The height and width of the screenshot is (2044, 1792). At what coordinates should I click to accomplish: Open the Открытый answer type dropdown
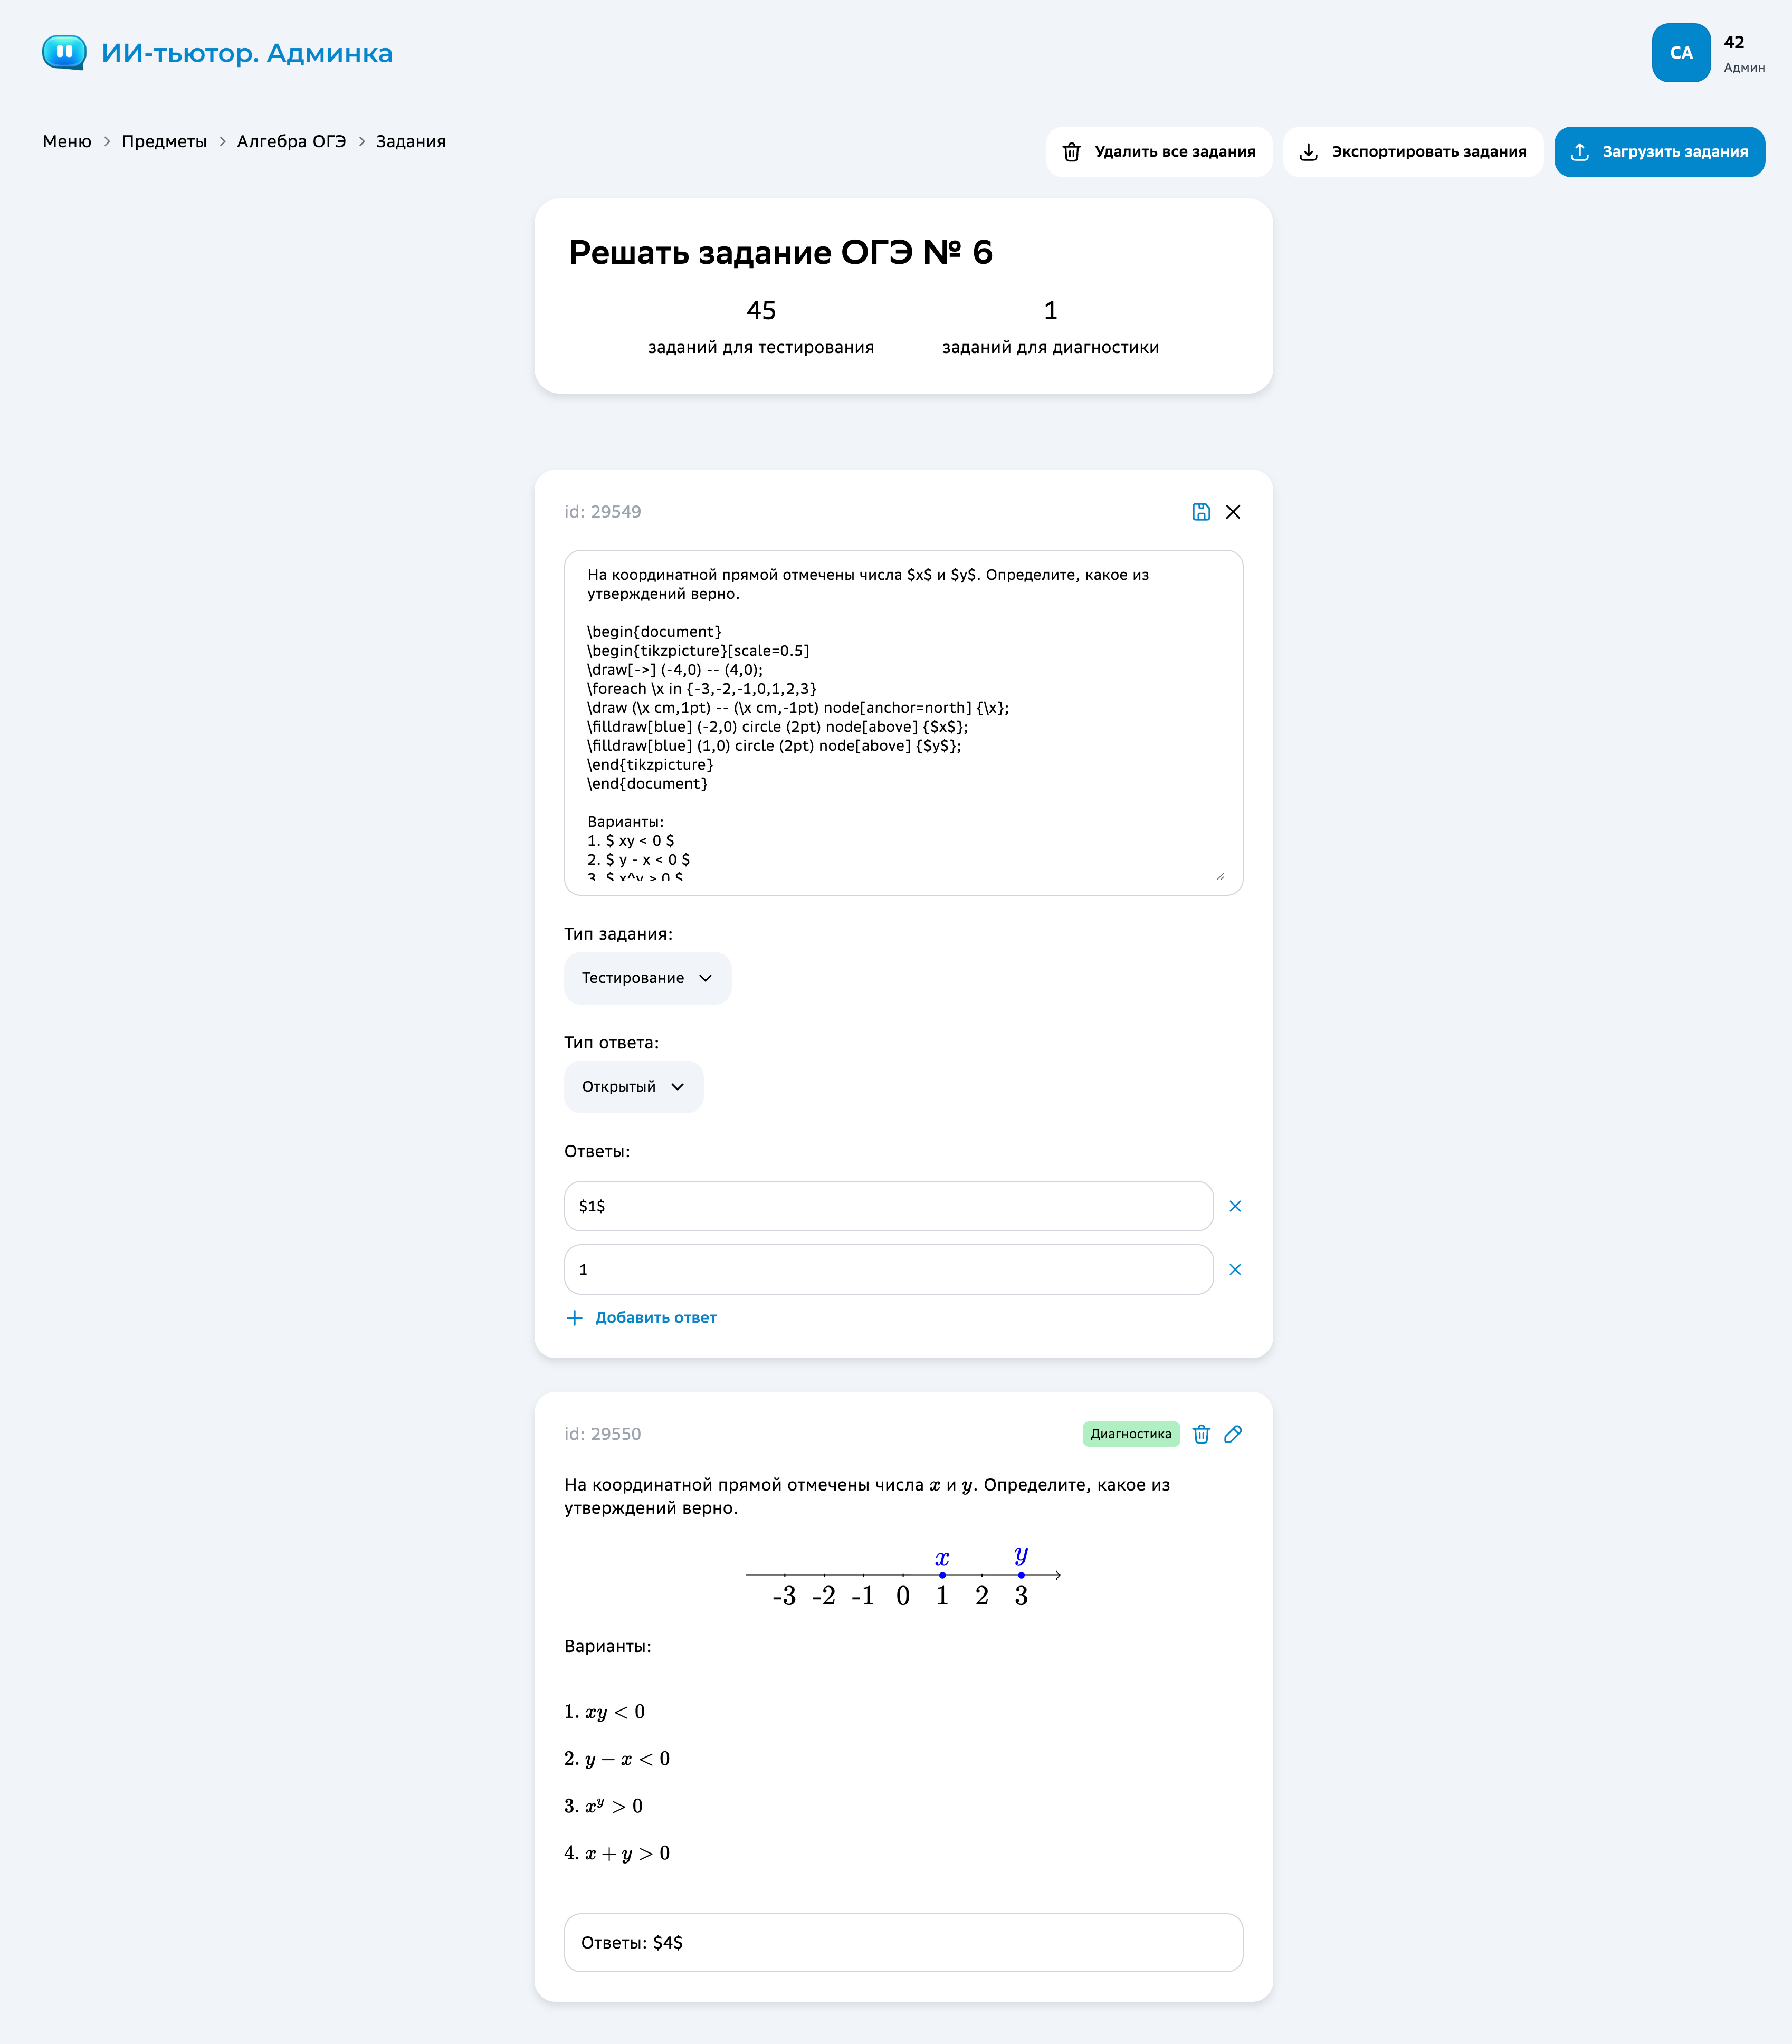[x=633, y=1086]
